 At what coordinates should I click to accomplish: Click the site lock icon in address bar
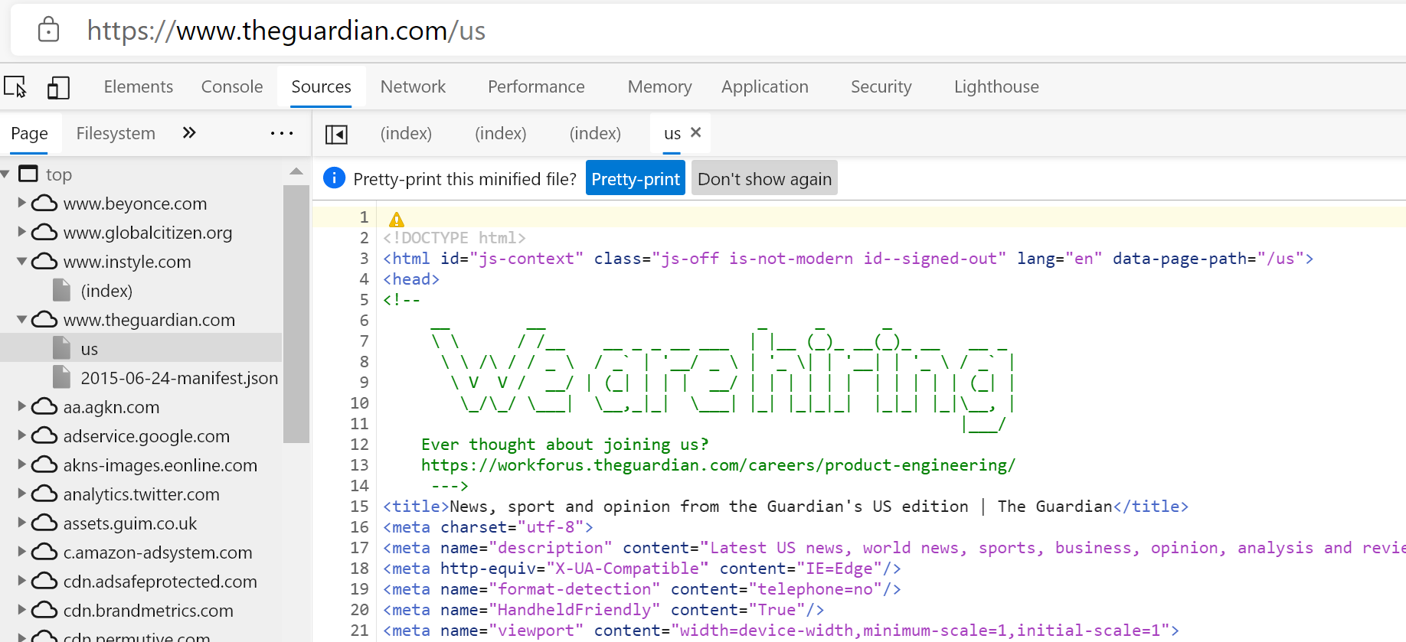pyautogui.click(x=48, y=30)
